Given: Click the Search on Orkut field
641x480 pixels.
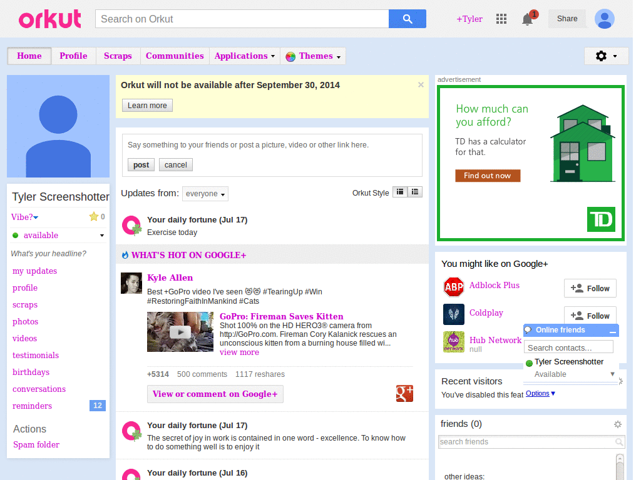Looking at the screenshot, I should point(242,19).
